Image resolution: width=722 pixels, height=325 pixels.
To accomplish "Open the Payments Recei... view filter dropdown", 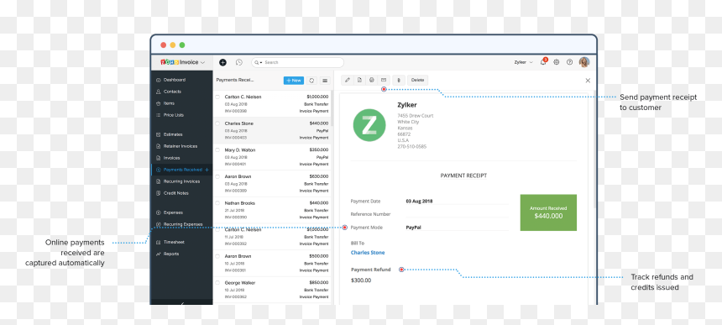I will coord(235,80).
